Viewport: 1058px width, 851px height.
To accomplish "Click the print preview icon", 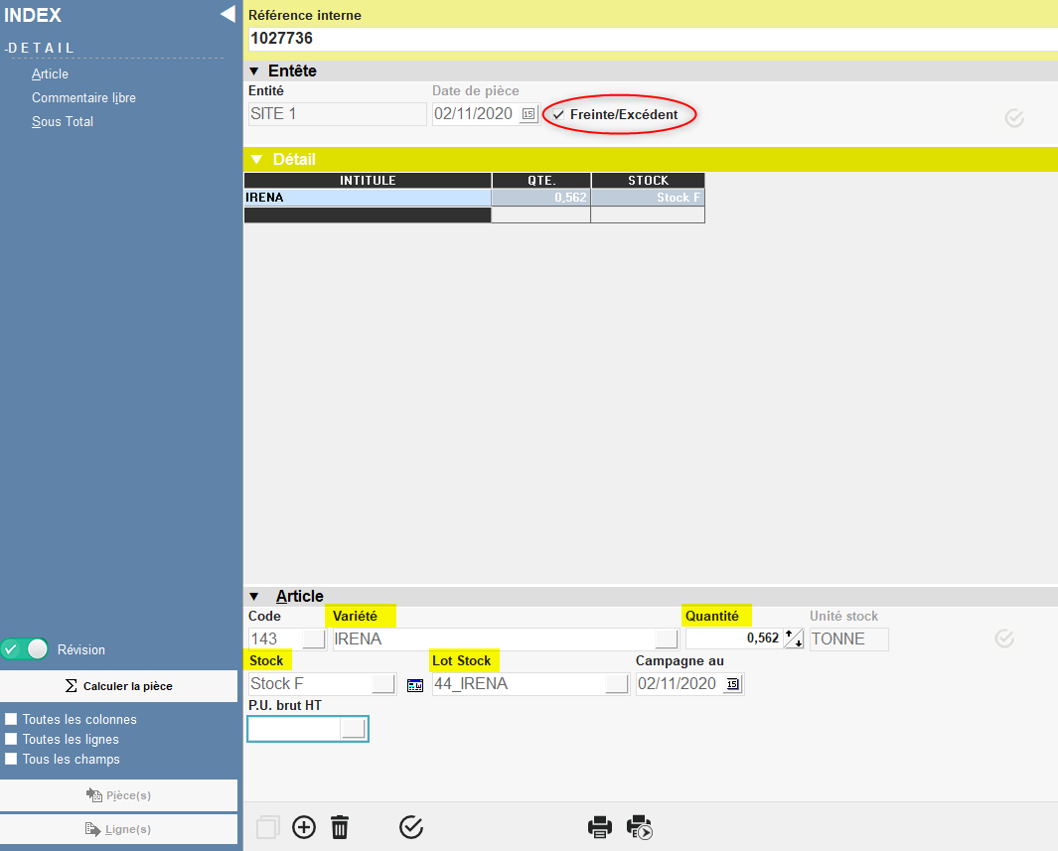I will click(x=639, y=827).
